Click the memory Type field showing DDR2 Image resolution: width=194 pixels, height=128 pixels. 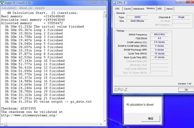137,17
